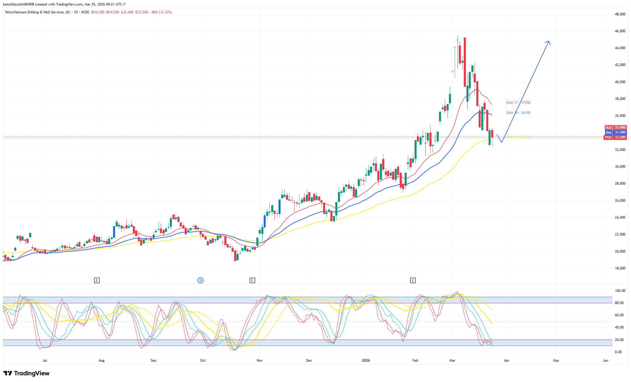Image resolution: width=631 pixels, height=382 pixels.
Task: Click the earnings E marker near November
Action: (x=252, y=280)
